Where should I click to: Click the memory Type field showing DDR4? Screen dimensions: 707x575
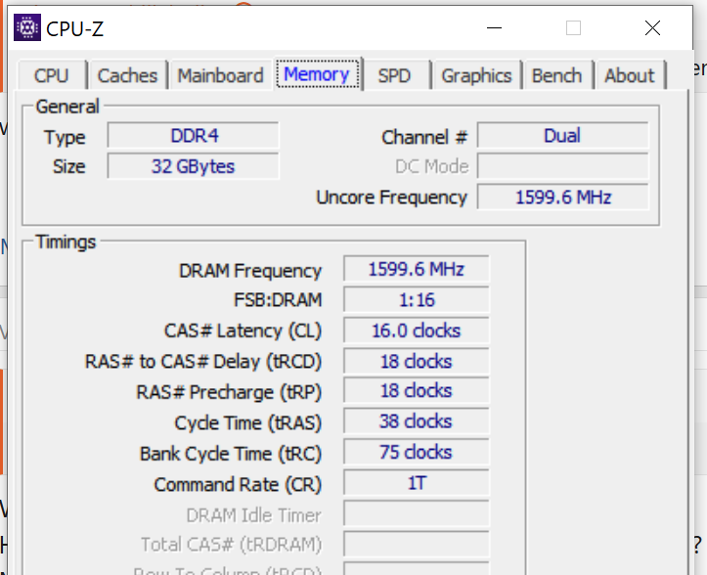[x=194, y=135]
